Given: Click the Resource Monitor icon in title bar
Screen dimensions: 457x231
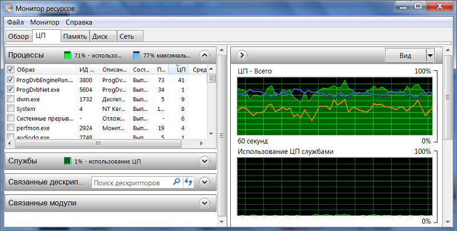Looking at the screenshot, I should click(x=10, y=8).
